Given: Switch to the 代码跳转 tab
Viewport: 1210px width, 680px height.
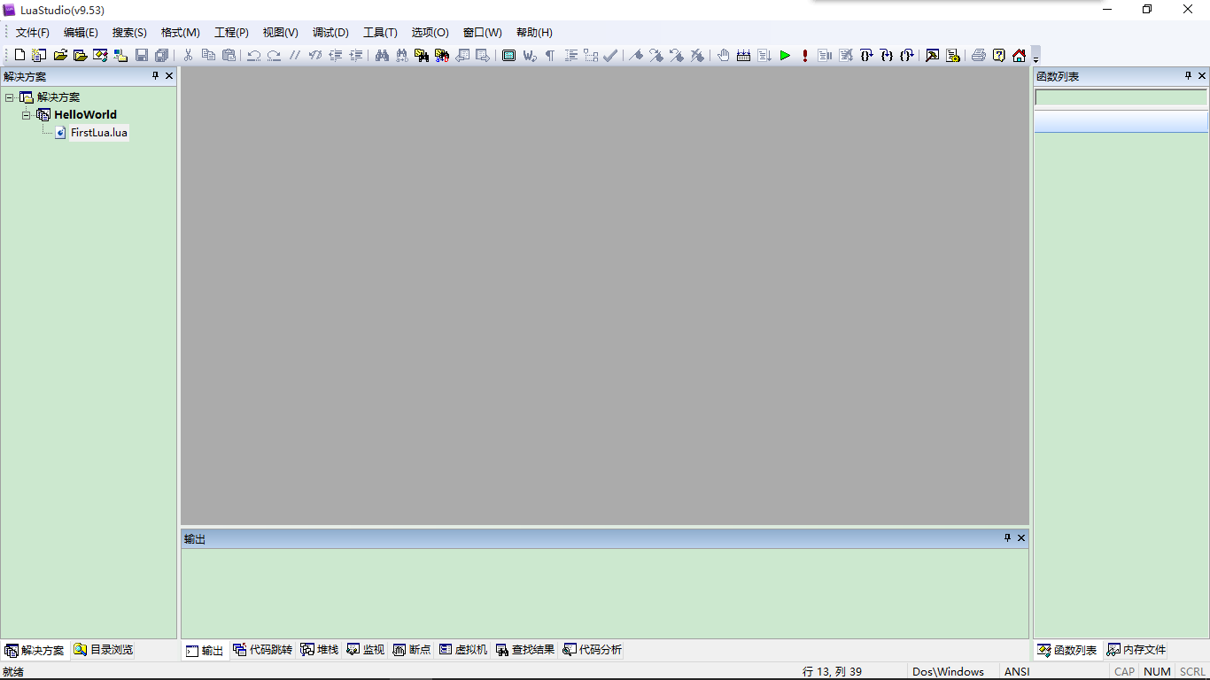Looking at the screenshot, I should (262, 650).
